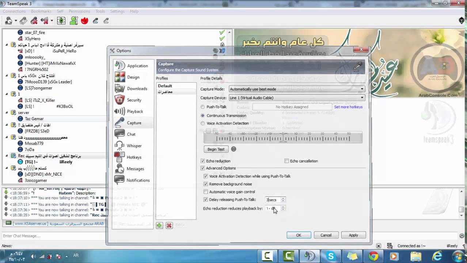Image resolution: width=467 pixels, height=263 pixels.
Task: Click the OK button
Action: (x=299, y=235)
